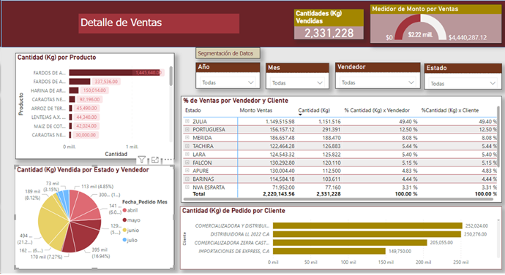Click the Detalle de Ventas title
Screen dimensions: 505x275
121,23
